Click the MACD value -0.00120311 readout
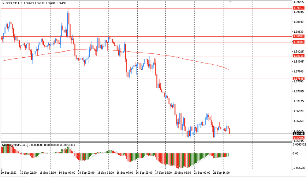306x177 pixels. click(x=67, y=145)
